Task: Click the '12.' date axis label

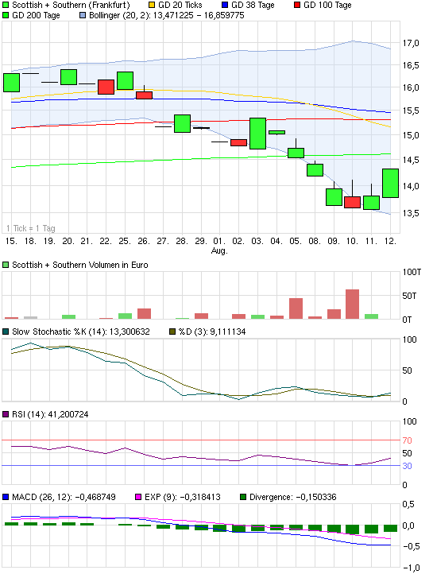Action: click(x=390, y=241)
